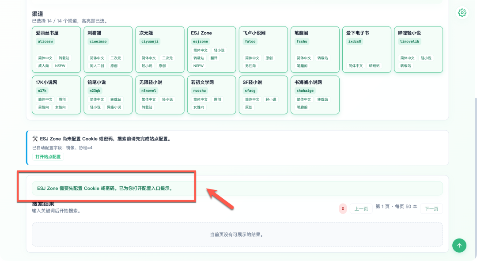
Task: Toggle the 17K小说网 channel card
Action: 56,95
